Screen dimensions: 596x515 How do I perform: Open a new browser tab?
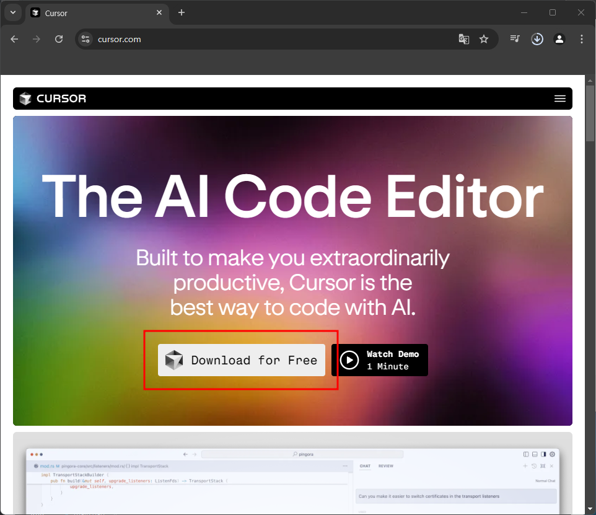[x=182, y=12]
